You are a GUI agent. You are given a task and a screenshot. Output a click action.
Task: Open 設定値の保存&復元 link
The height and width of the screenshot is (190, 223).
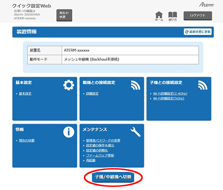pos(100,145)
